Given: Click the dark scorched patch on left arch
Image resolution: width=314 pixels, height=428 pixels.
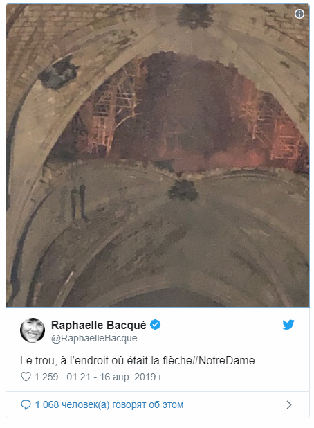Looking at the screenshot, I should (x=59, y=72).
